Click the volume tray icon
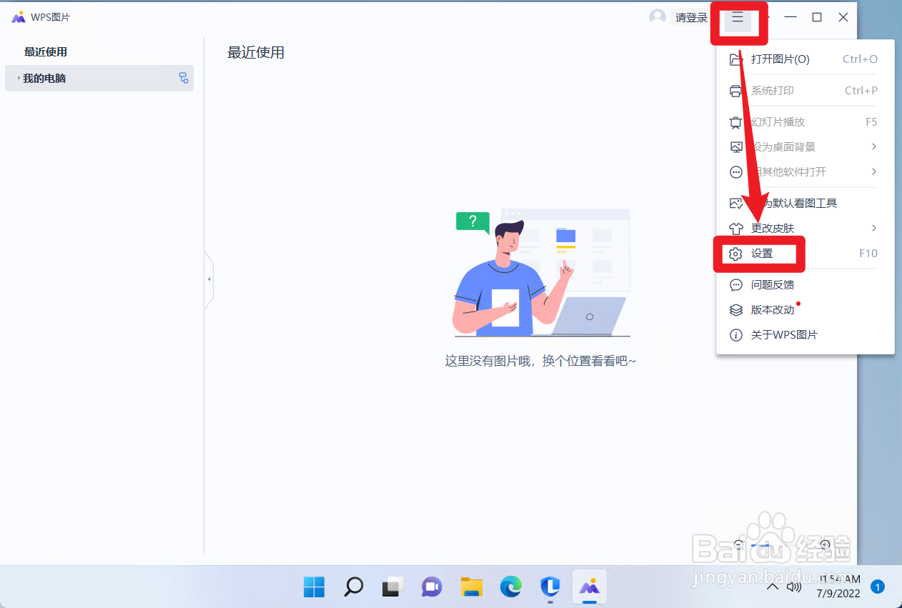The width and height of the screenshot is (902, 608). point(793,587)
